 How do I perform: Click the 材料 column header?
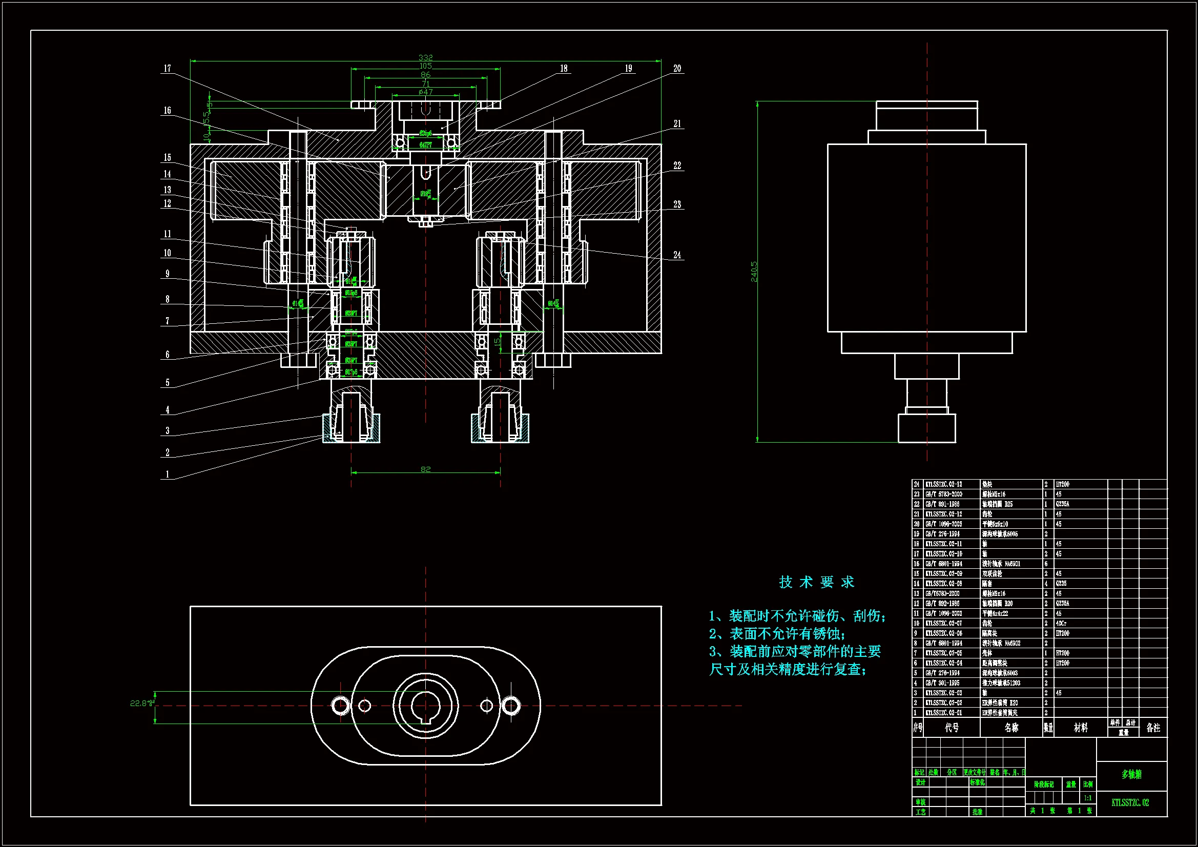tap(1081, 728)
